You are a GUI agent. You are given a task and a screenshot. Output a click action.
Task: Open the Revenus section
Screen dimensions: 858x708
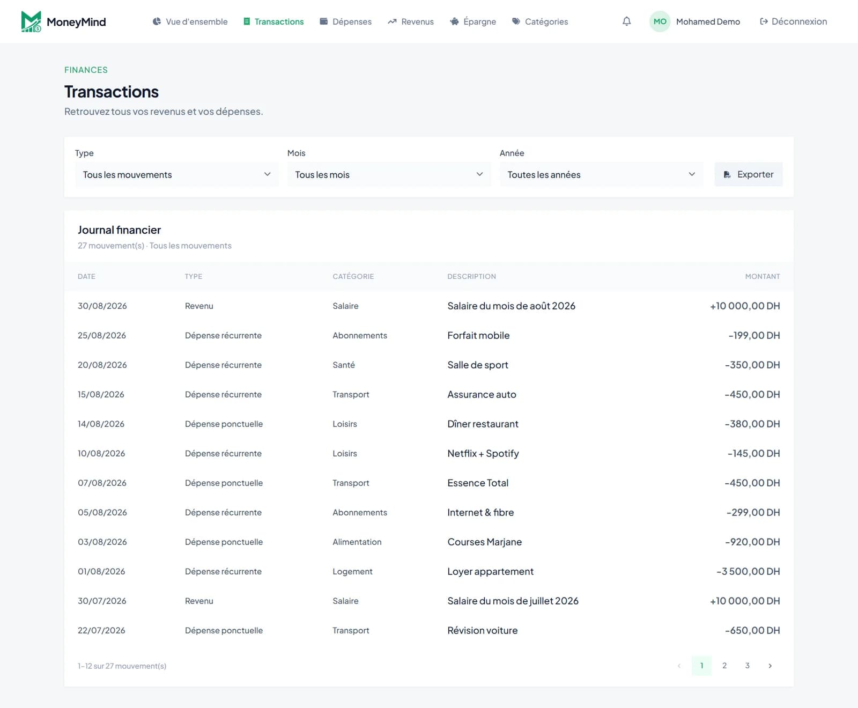[x=410, y=21]
